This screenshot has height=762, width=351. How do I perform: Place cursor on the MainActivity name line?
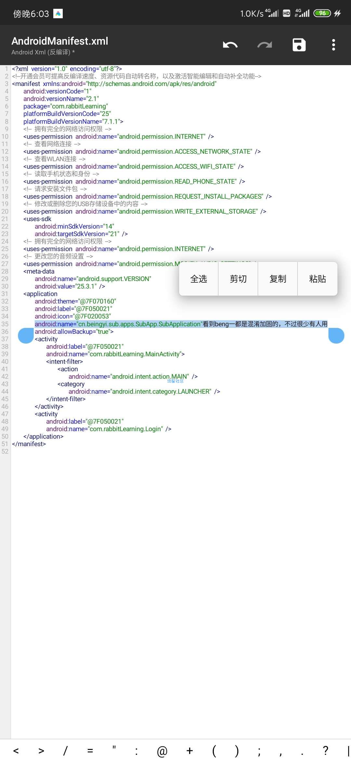point(115,354)
